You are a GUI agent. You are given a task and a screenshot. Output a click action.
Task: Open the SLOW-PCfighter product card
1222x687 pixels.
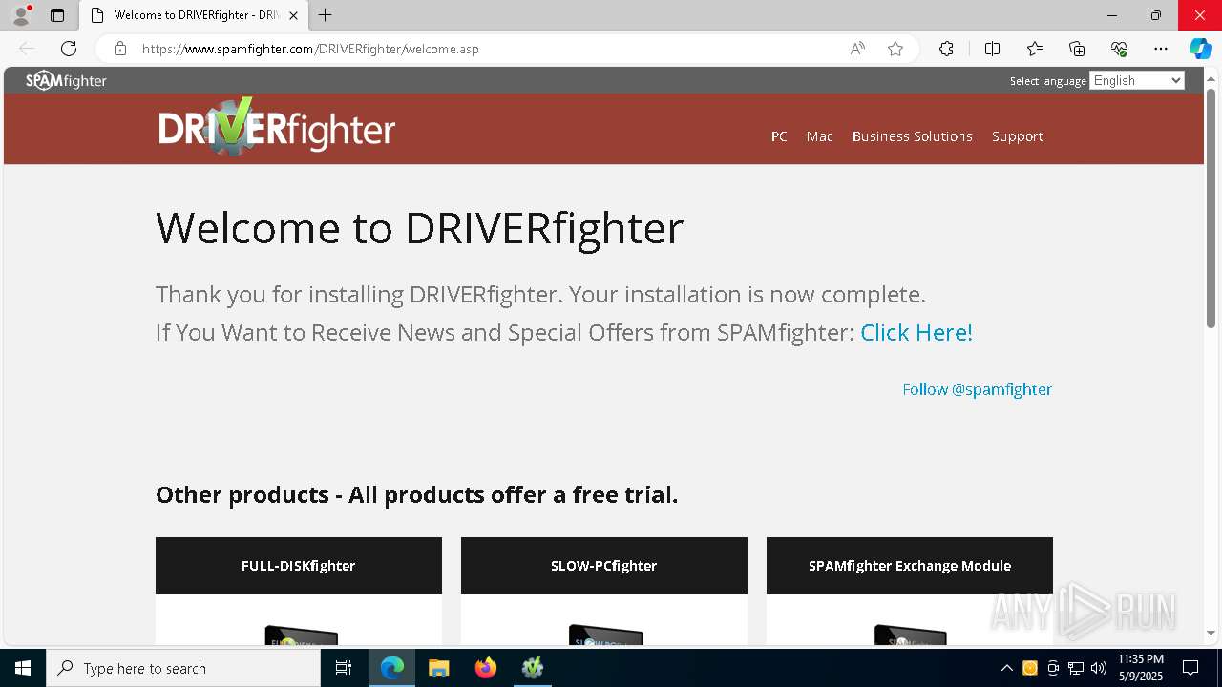tap(604, 566)
